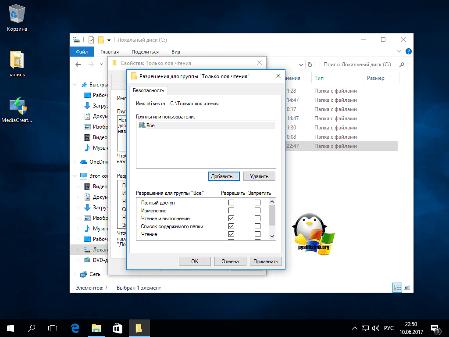Click the Применить button

click(x=266, y=262)
